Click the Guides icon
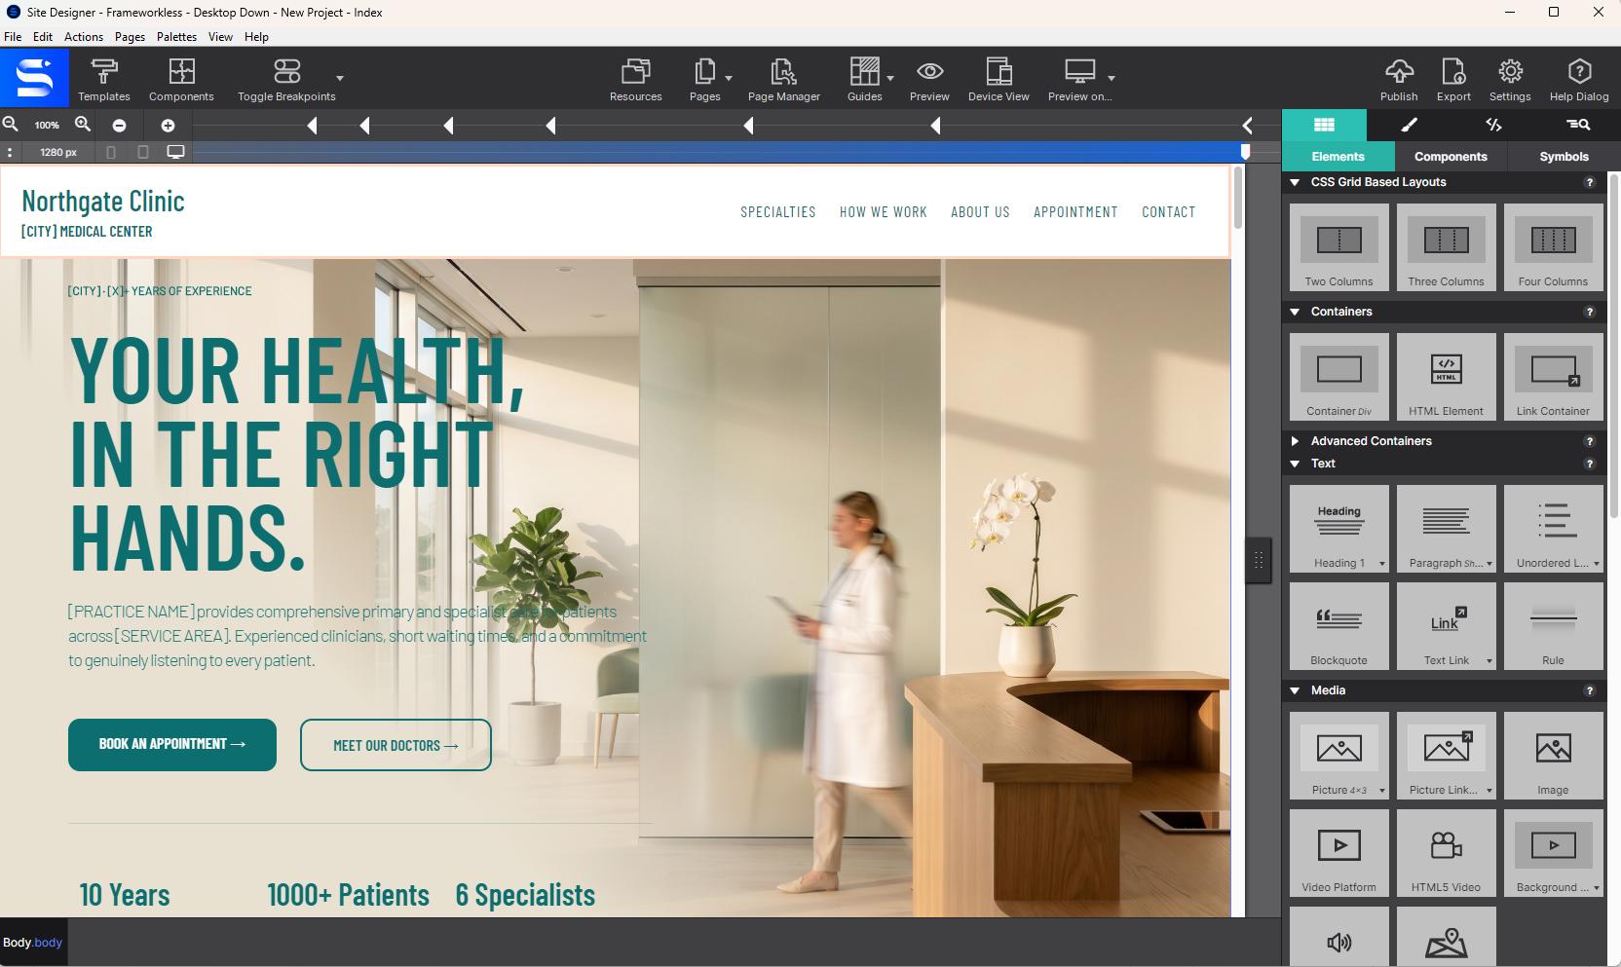 pos(864,71)
